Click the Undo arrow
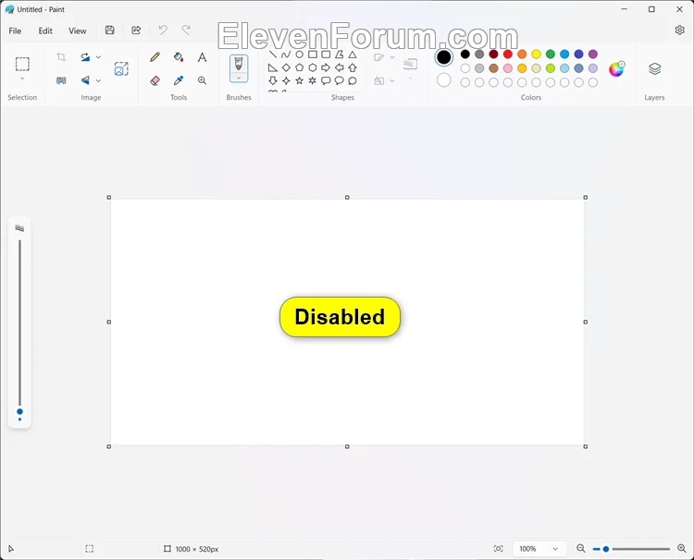Image resolution: width=694 pixels, height=560 pixels. [163, 30]
